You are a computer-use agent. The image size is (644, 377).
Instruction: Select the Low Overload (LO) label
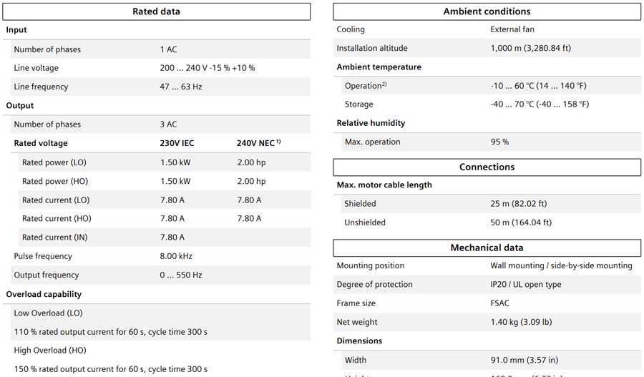click(48, 313)
